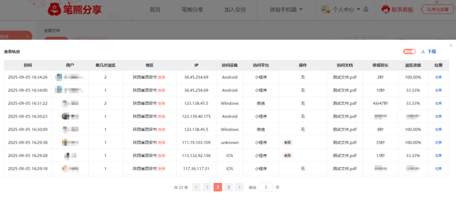Click 拉黑 in the 16:34:26 row
456x201 pixels.
click(x=438, y=77)
